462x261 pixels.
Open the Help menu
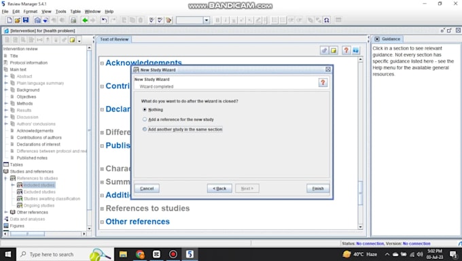[109, 12]
